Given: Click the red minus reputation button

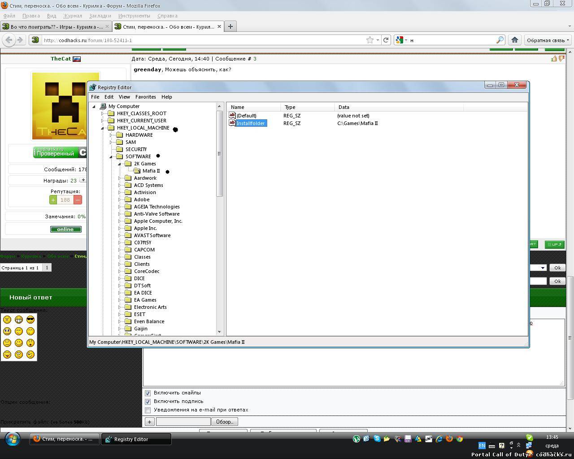Looking at the screenshot, I should (x=78, y=200).
